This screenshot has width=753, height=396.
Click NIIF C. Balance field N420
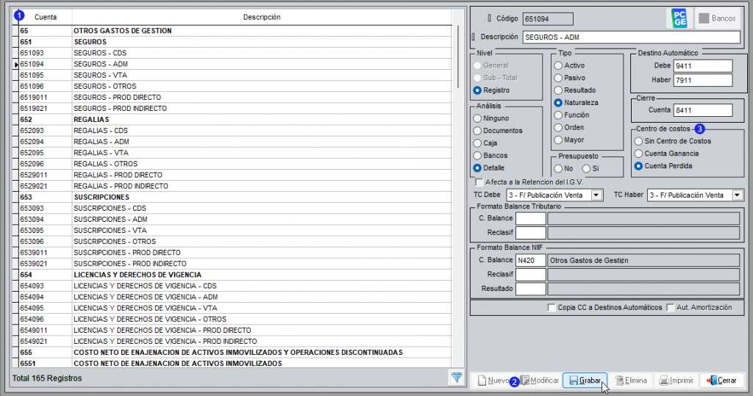[x=531, y=260]
